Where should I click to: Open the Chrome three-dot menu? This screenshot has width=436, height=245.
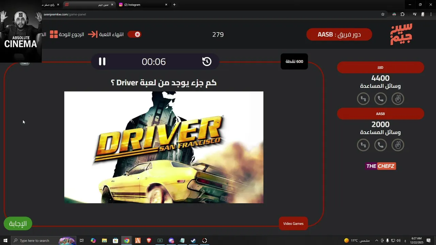click(x=431, y=14)
